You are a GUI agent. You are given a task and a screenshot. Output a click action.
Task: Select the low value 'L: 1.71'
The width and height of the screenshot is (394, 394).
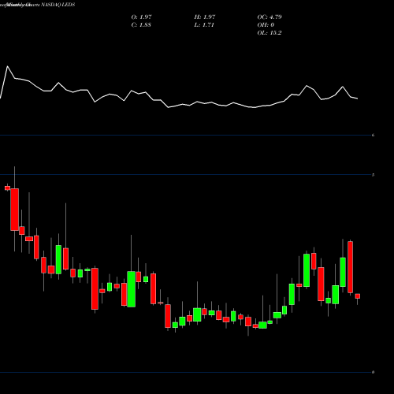(x=204, y=24)
